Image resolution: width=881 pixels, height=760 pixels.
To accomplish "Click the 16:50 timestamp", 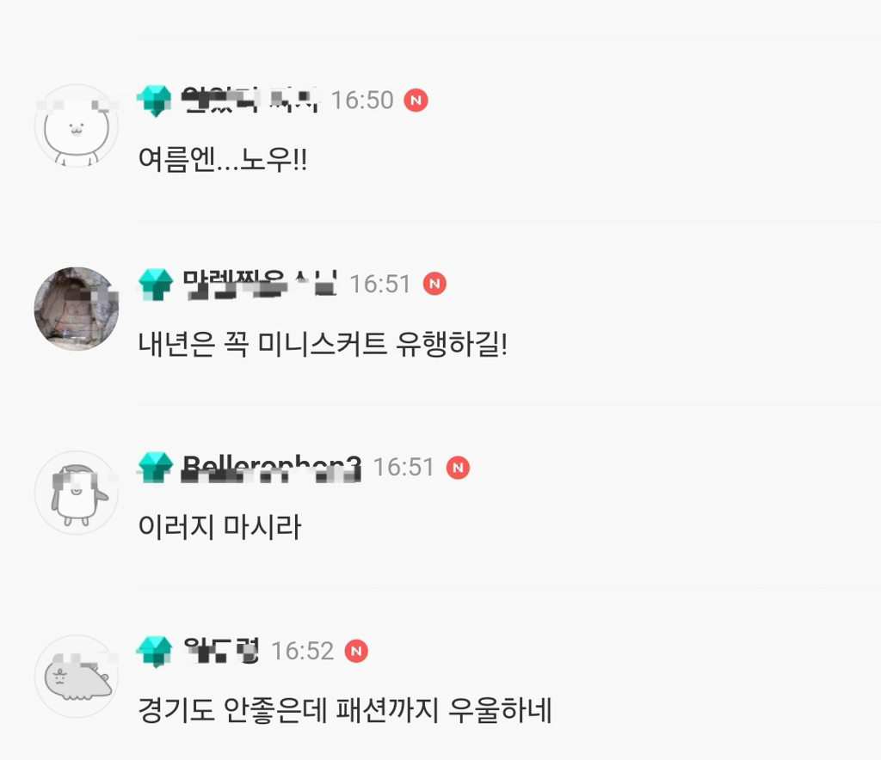I will tap(362, 101).
